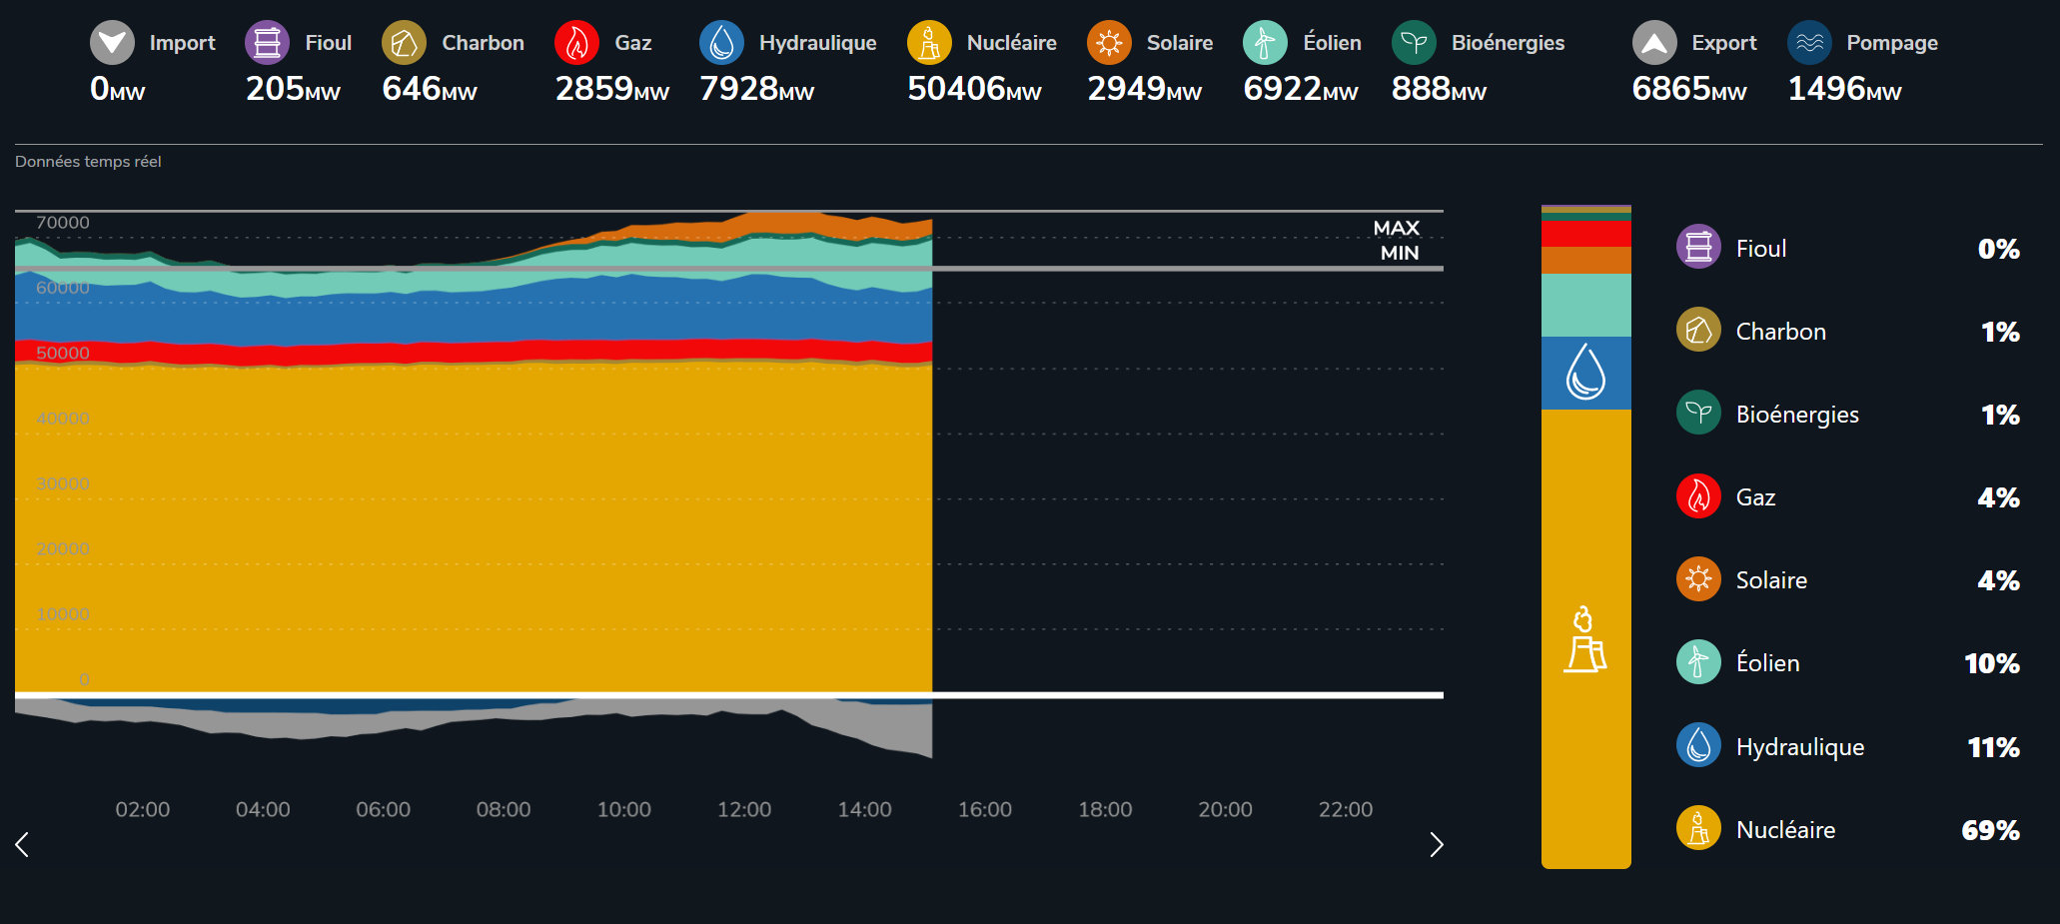Viewport: 2060px width, 924px height.
Task: Click the Hydraulique 11% legend value
Action: 1993,747
